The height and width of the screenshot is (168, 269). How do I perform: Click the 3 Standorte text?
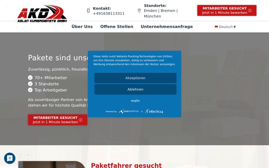coord(47,84)
